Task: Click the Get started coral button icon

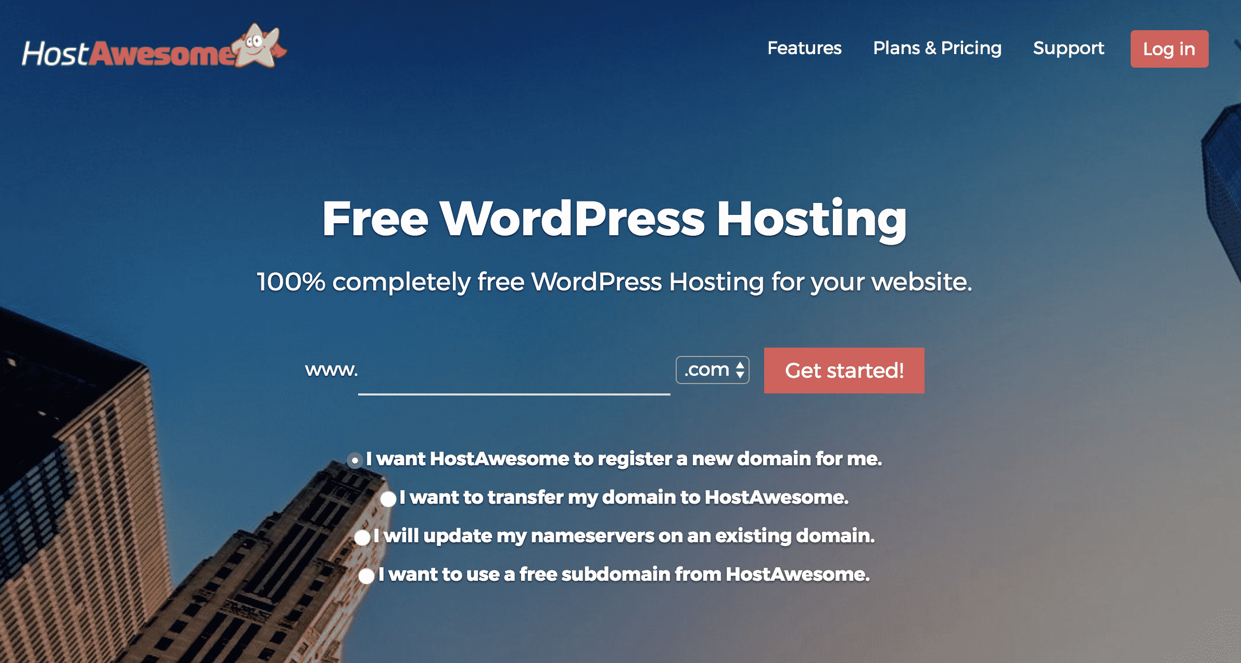Action: click(844, 371)
